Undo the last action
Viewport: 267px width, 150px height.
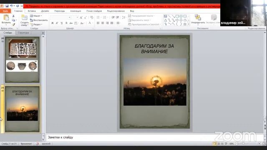(x=11, y=6)
